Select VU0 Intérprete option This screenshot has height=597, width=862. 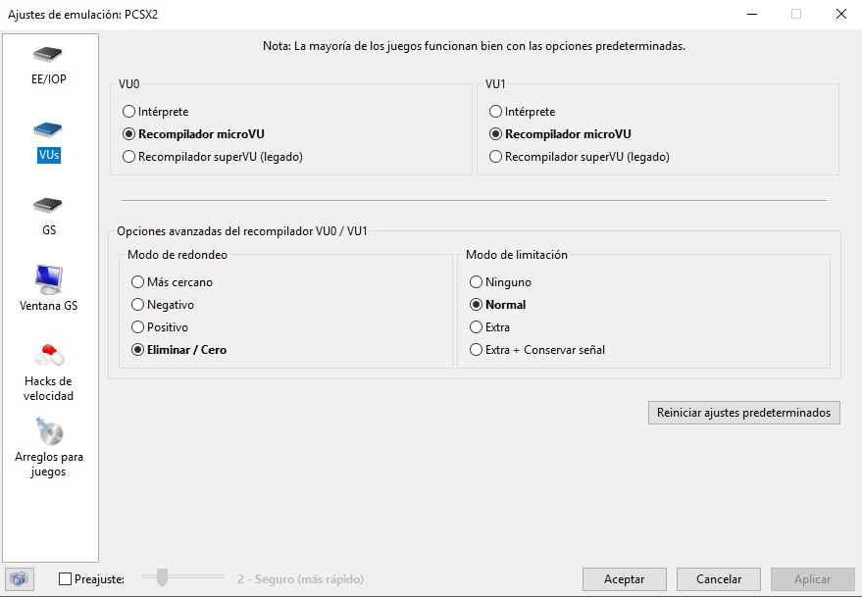click(x=129, y=112)
